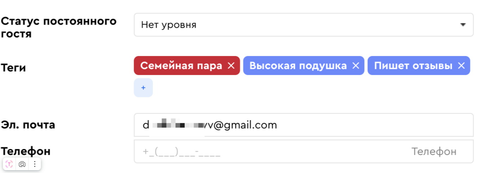
Task: Place cursor after gmail.com in email
Action: 277,125
